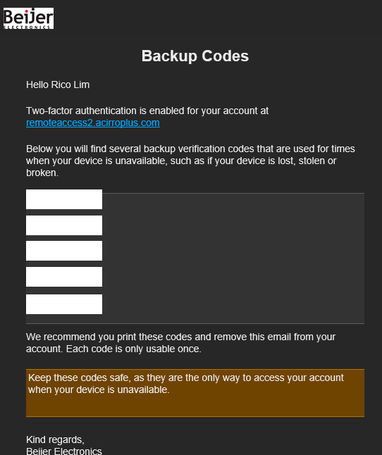
Task: Click the second redacted backup code box
Action: (64, 225)
